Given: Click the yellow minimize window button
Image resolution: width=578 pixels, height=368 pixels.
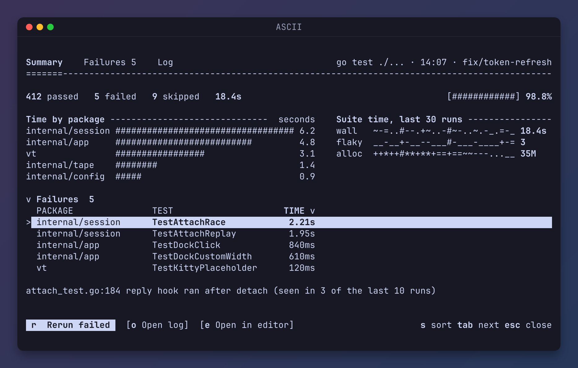Looking at the screenshot, I should (40, 27).
